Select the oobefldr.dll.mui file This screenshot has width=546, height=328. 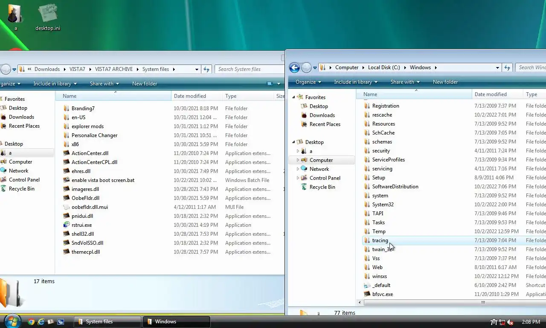(90, 207)
